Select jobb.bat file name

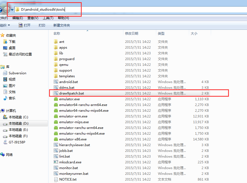[x=66, y=151]
